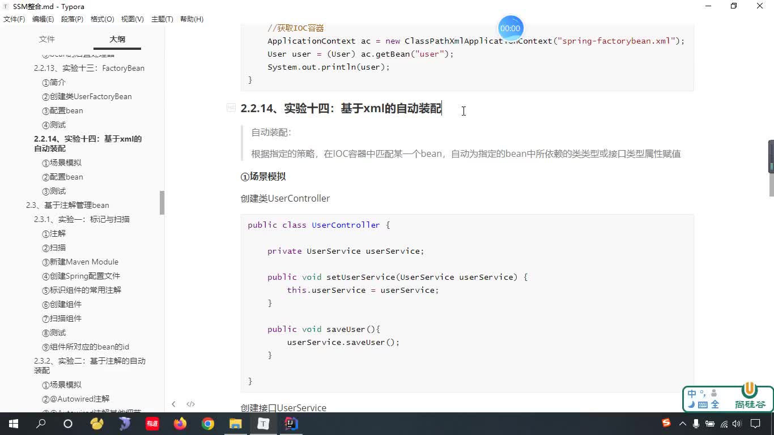The height and width of the screenshot is (435, 774).
Task: Go to outline item ②扫描
Action: 54,248
